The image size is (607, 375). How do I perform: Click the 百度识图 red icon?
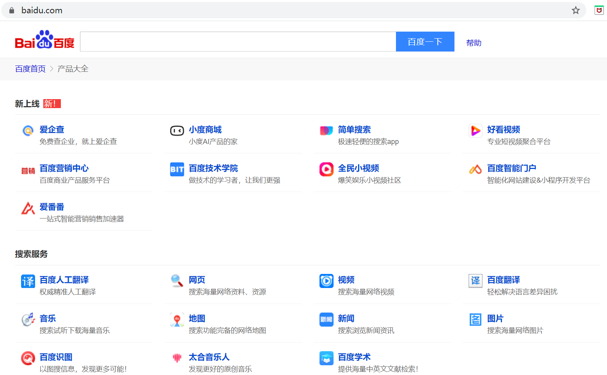coord(28,358)
